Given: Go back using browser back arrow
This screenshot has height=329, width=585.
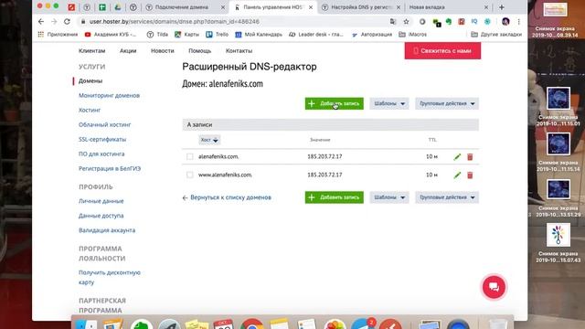Looking at the screenshot, I should click(x=41, y=22).
